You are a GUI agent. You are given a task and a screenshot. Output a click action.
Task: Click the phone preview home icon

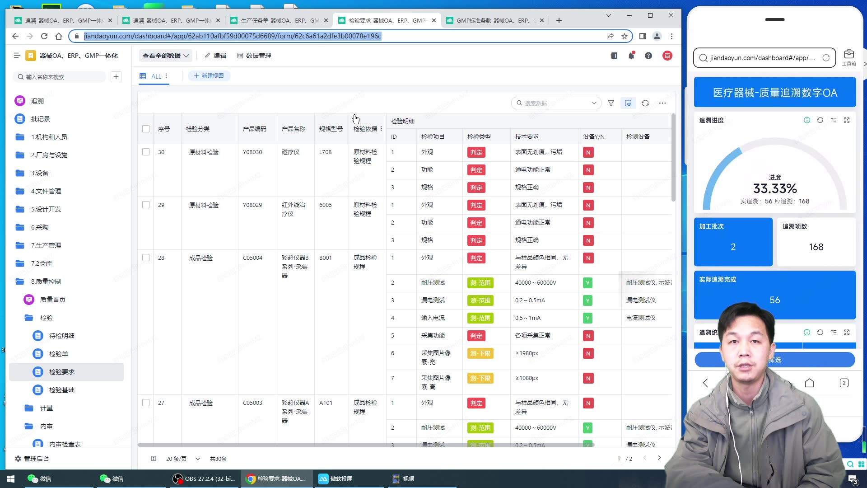coord(809,383)
